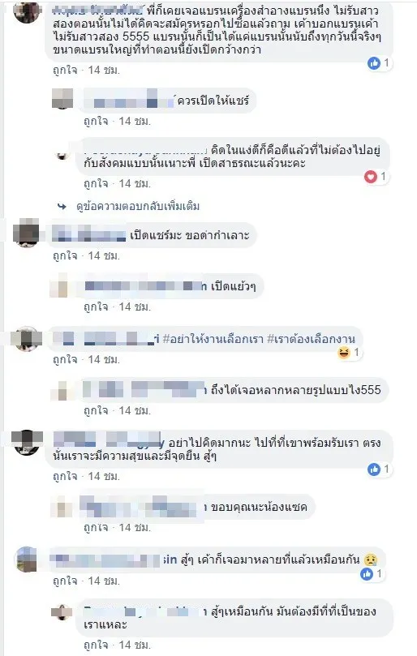Like the ควรเปิดให้แชร์ reply via ถูกใจ
This screenshot has height=656, width=417.
96,122
